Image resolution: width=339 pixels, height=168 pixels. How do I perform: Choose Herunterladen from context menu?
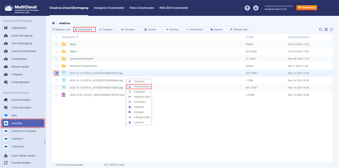coord(142,87)
